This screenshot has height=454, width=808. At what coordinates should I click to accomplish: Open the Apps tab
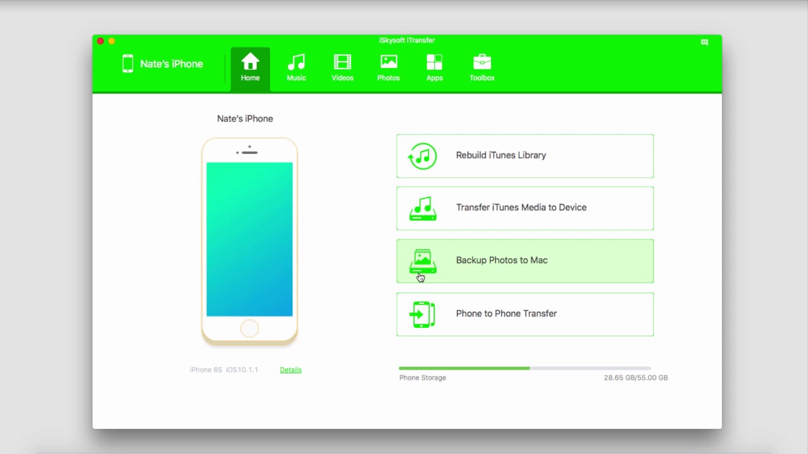coord(434,69)
